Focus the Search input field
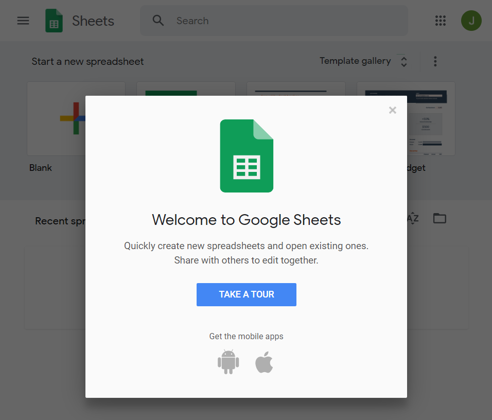The width and height of the screenshot is (492, 420). pos(274,21)
